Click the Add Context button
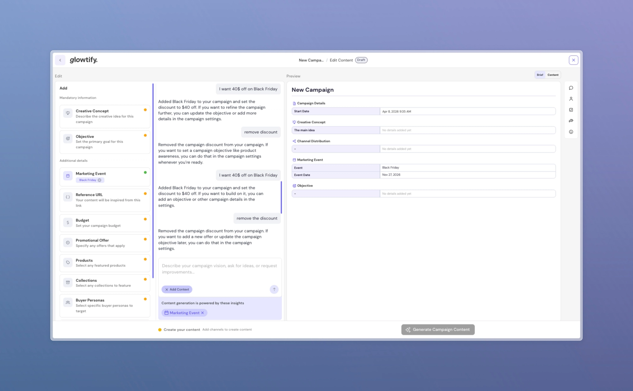 pos(177,289)
